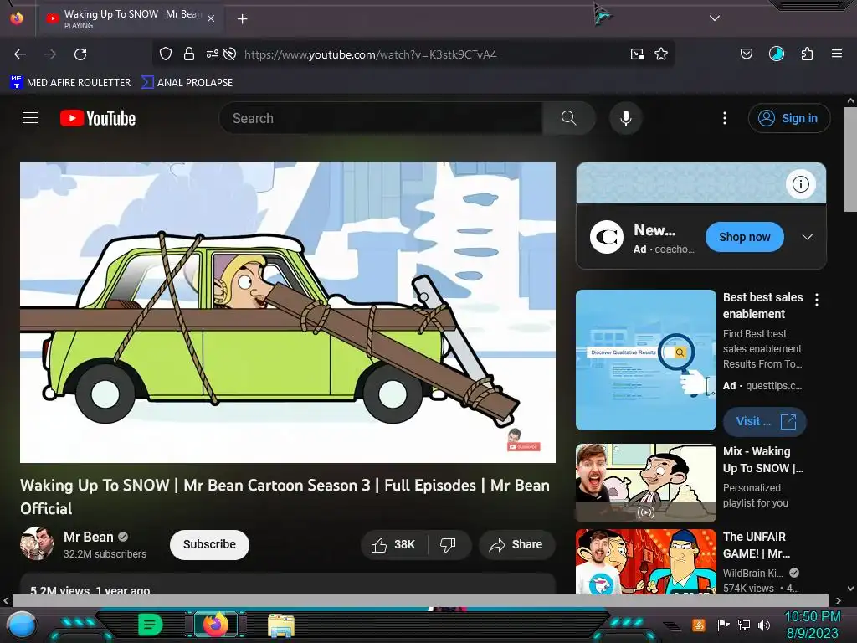Reload the current page
This screenshot has height=643, width=857.
(80, 54)
